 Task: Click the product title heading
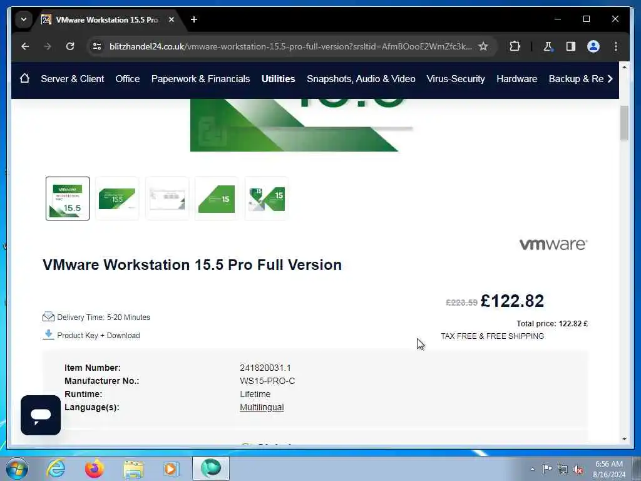point(192,265)
